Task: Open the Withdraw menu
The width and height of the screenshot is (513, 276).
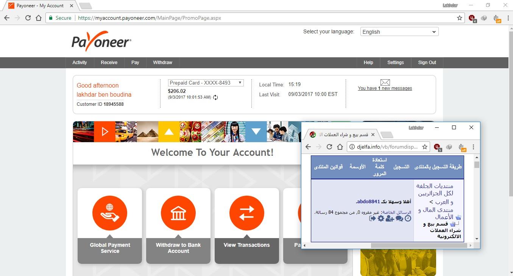Action: point(162,63)
